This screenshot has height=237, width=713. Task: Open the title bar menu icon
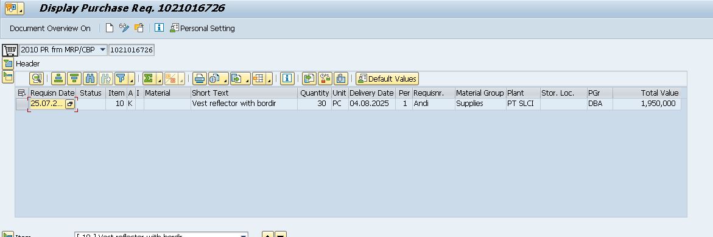click(12, 8)
